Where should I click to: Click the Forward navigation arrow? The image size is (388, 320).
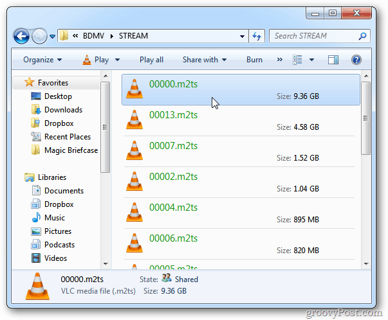click(x=40, y=37)
